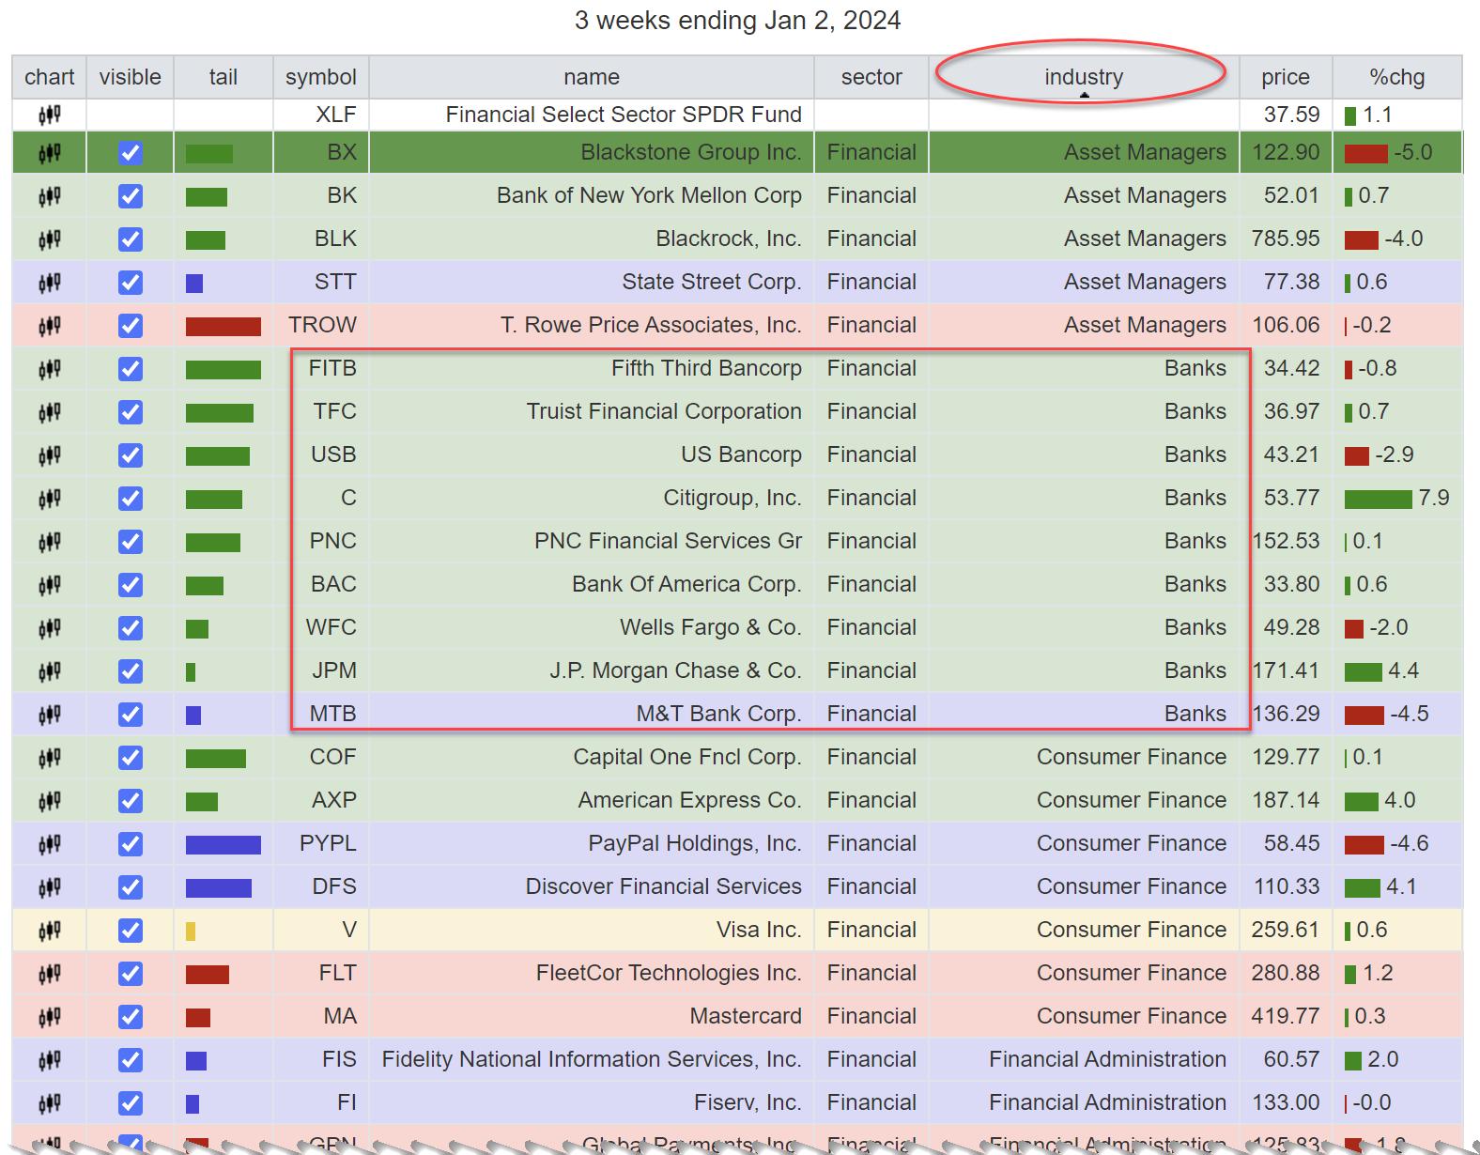Viewport: 1480px width, 1155px height.
Task: Open chart icon for PayPal Holdings row
Action: coord(49,844)
